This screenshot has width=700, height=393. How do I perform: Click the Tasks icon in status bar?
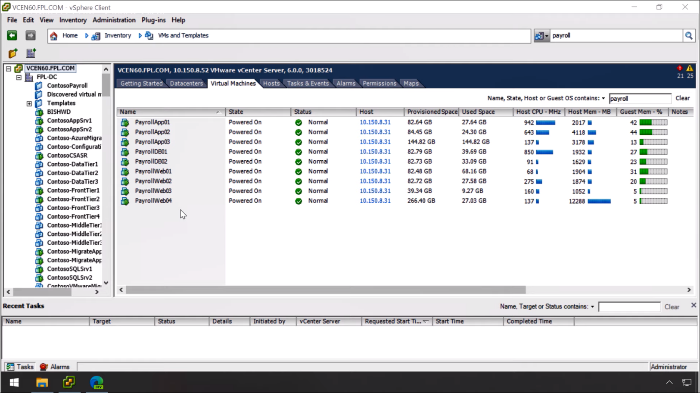10,367
